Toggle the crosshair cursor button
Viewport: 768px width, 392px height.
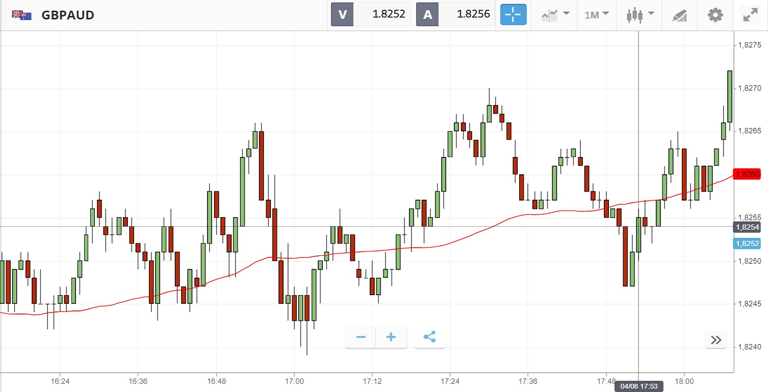tap(513, 15)
